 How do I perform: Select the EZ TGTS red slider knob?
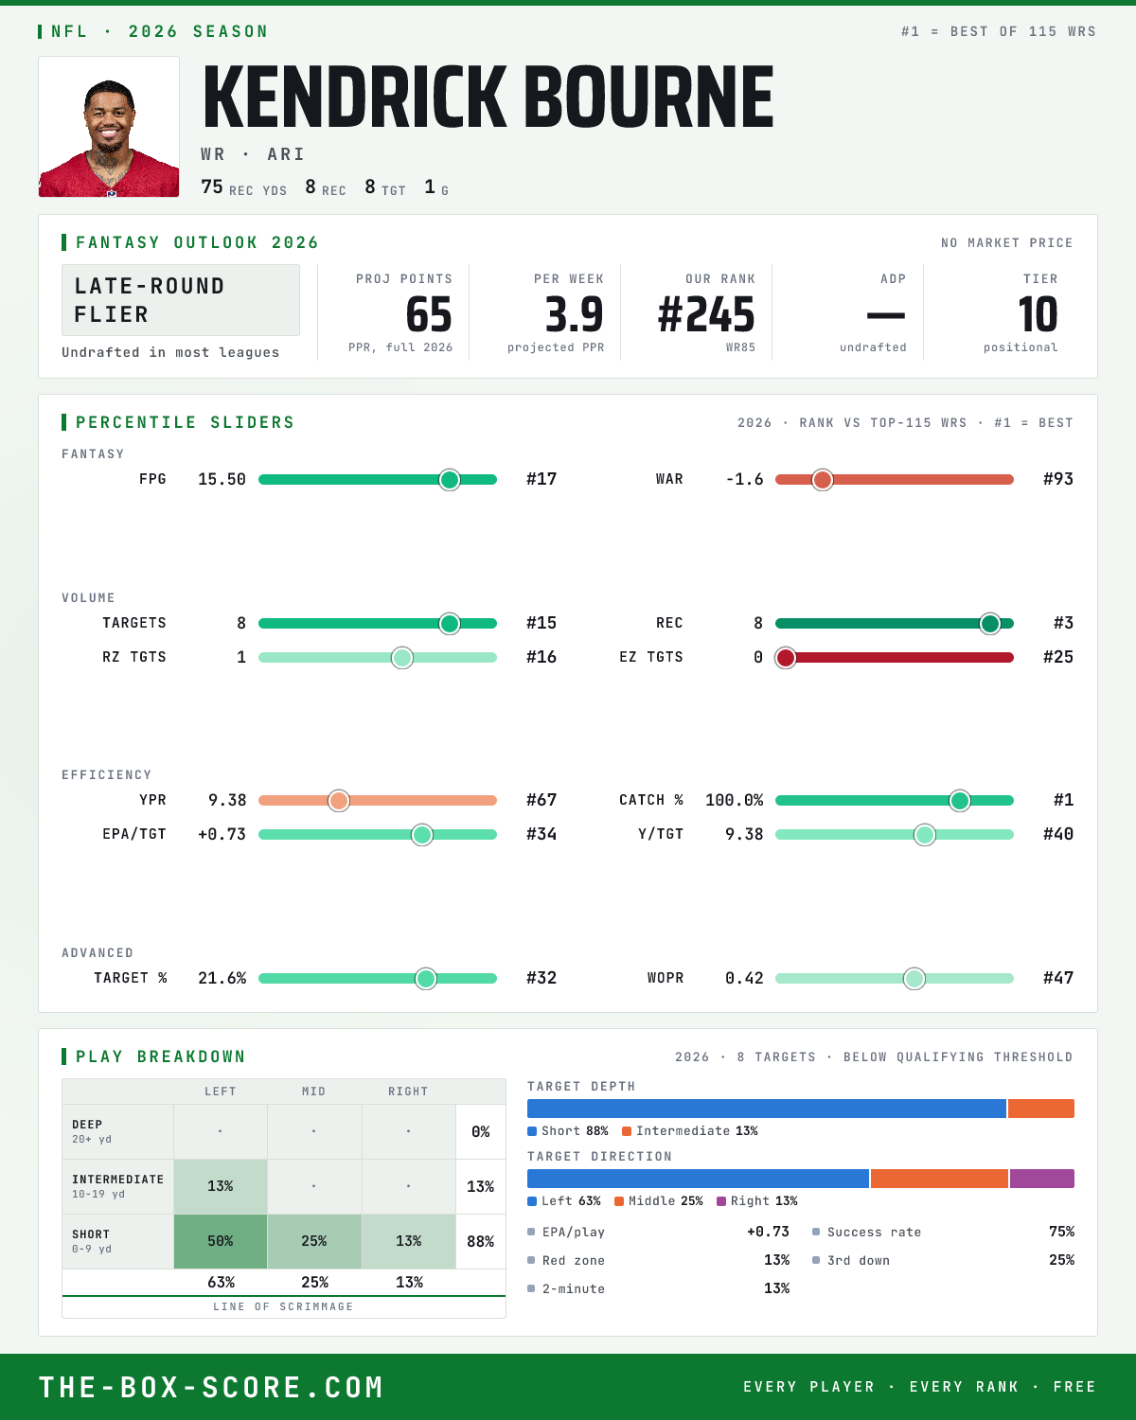(786, 658)
